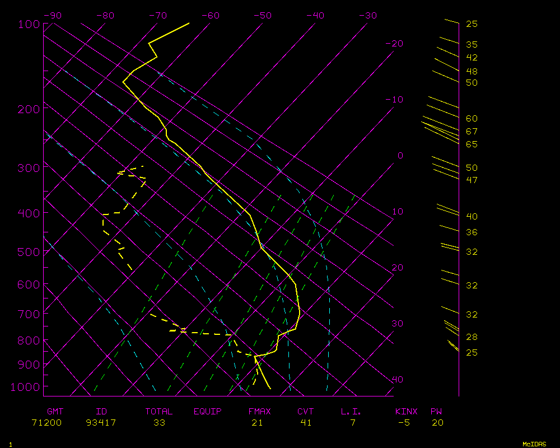Click the EQUIP header label
Viewport: 560px width, 448px height.
tap(208, 412)
